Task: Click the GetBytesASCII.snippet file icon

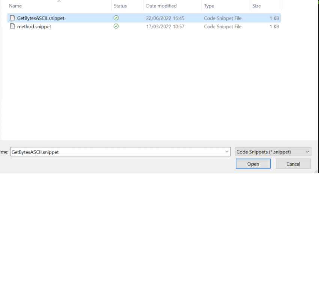Action: (12, 18)
